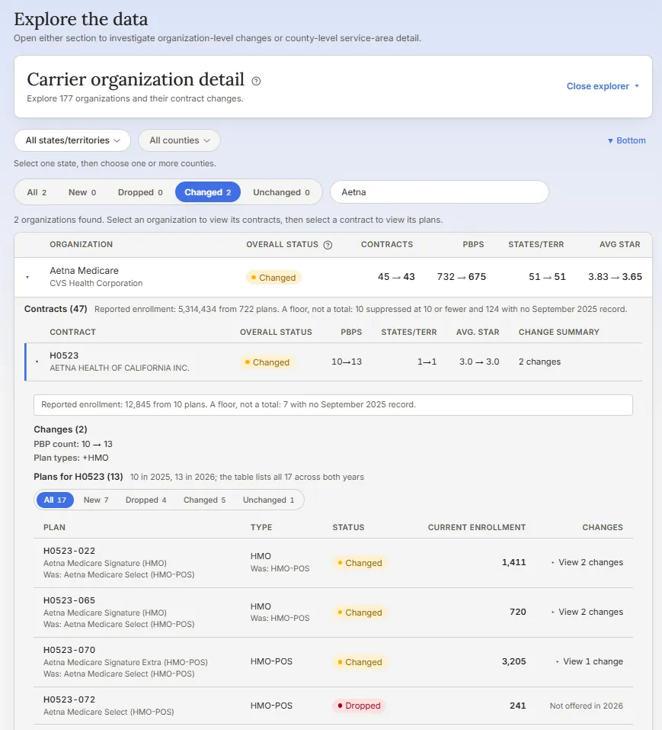This screenshot has width=662, height=730.
Task: Expand View 2 changes for H0523-022
Action: [587, 562]
